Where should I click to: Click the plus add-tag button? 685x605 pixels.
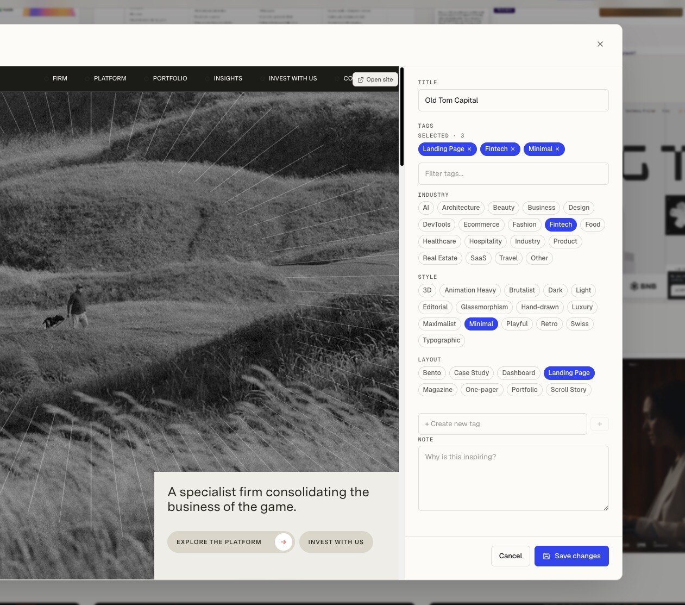600,424
